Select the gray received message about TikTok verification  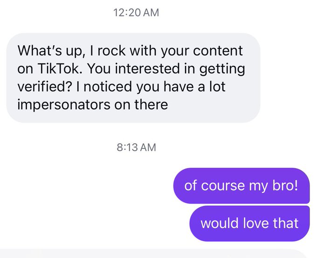coord(133,77)
